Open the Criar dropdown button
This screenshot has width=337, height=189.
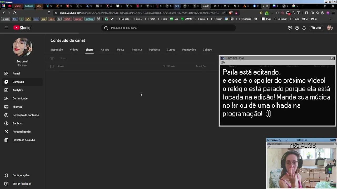(x=316, y=28)
